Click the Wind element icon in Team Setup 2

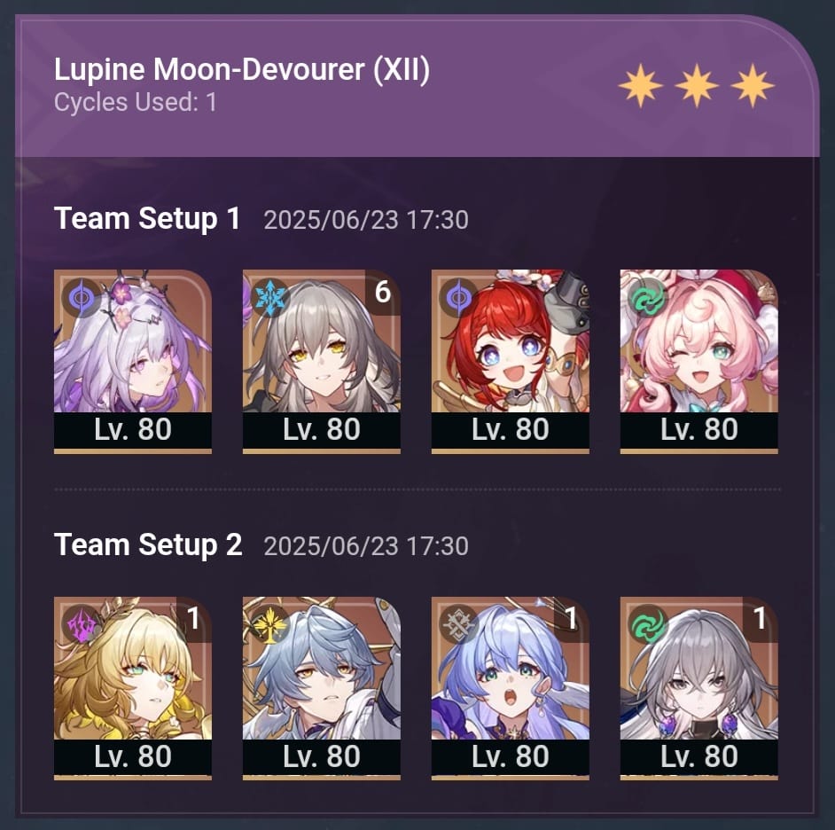pos(646,624)
